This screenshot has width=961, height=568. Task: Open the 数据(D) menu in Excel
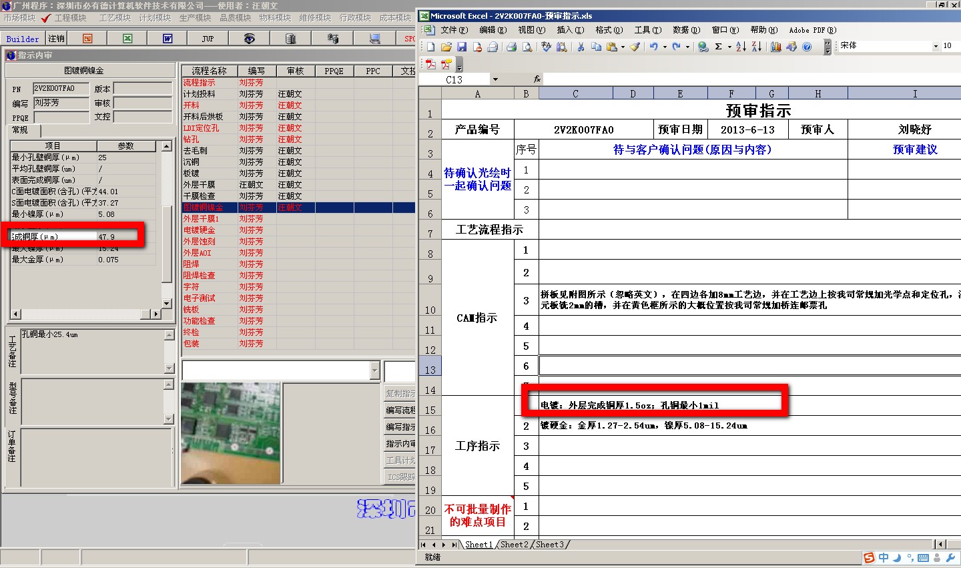click(686, 30)
